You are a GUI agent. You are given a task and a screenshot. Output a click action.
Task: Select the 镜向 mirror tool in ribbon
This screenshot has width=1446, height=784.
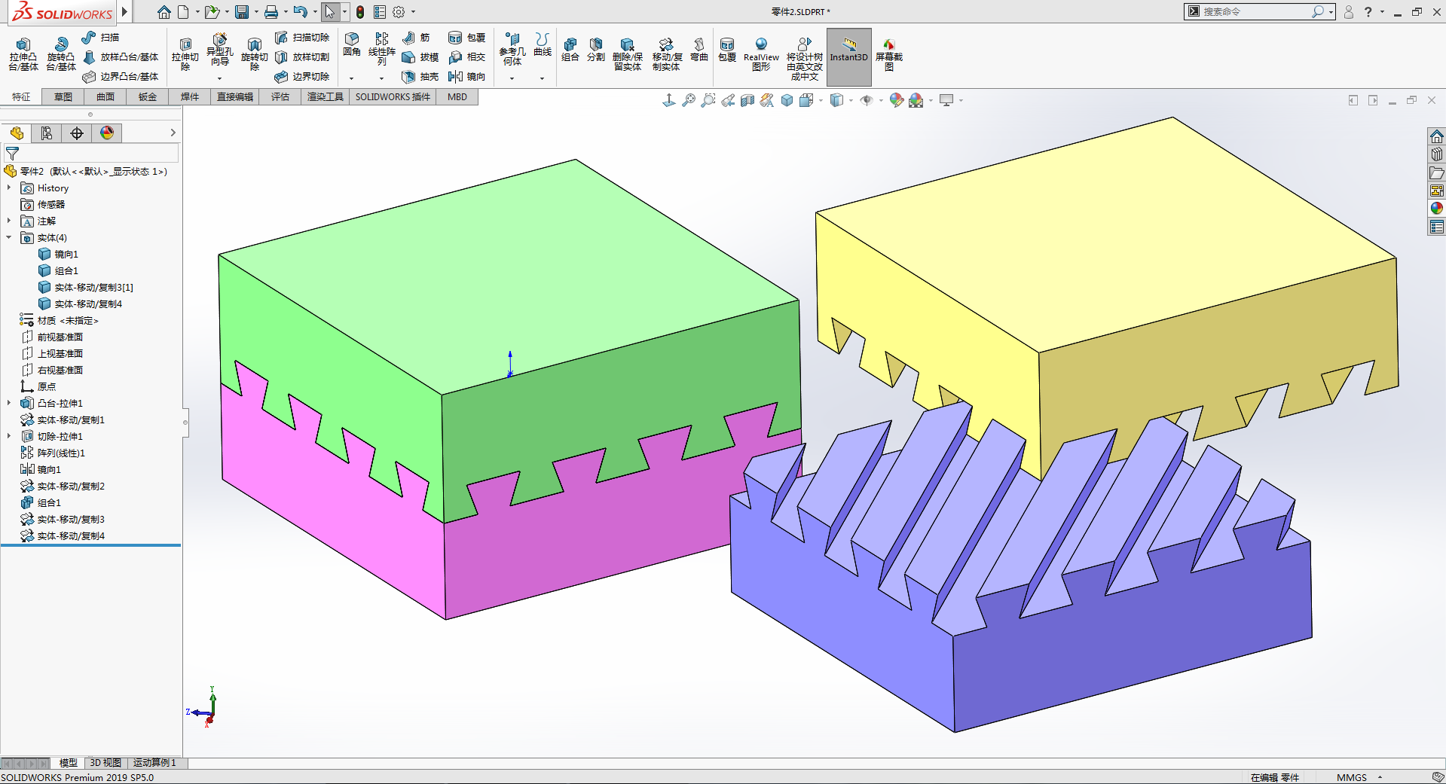(467, 77)
